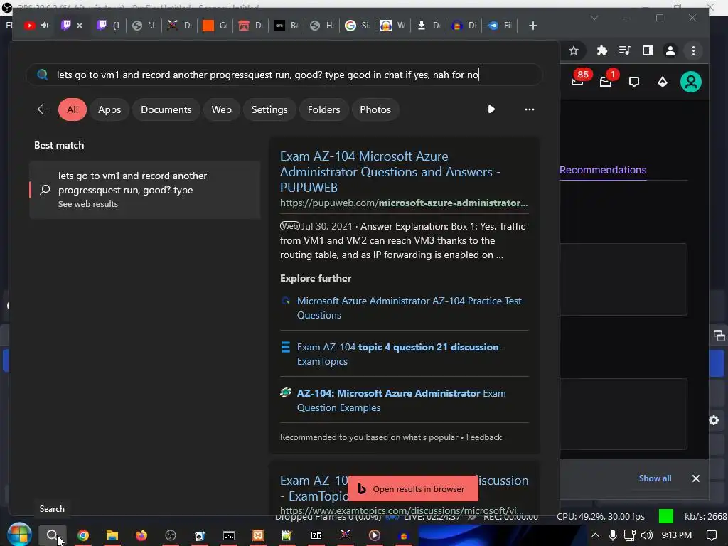Click the 9:13 PM clock
The width and height of the screenshot is (728, 546).
677,535
